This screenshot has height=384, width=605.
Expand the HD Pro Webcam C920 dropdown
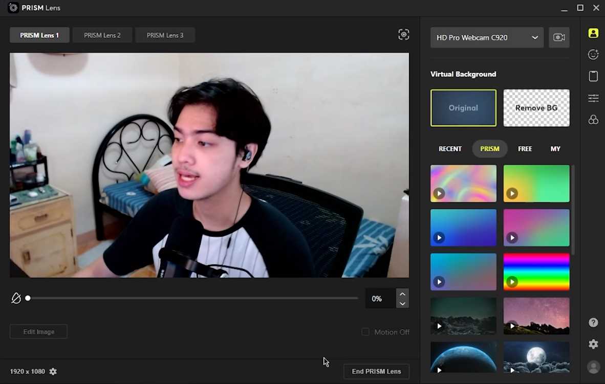click(486, 37)
